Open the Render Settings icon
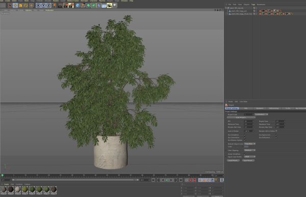 point(71,6)
